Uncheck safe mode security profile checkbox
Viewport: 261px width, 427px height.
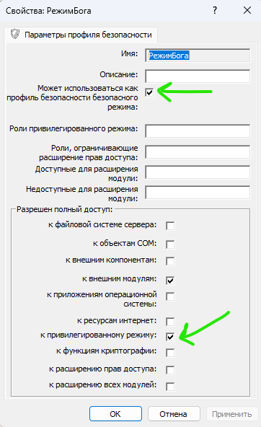[x=149, y=92]
